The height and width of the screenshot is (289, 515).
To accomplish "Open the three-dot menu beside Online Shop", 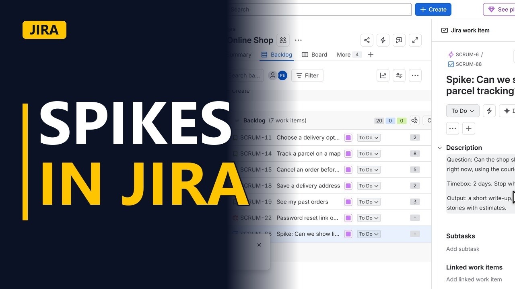I will coord(298,40).
